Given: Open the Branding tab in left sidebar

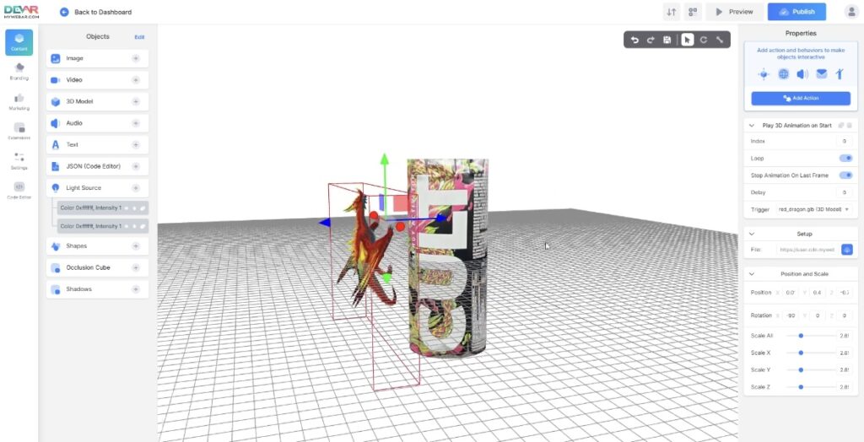Looking at the screenshot, I should coord(19,71).
